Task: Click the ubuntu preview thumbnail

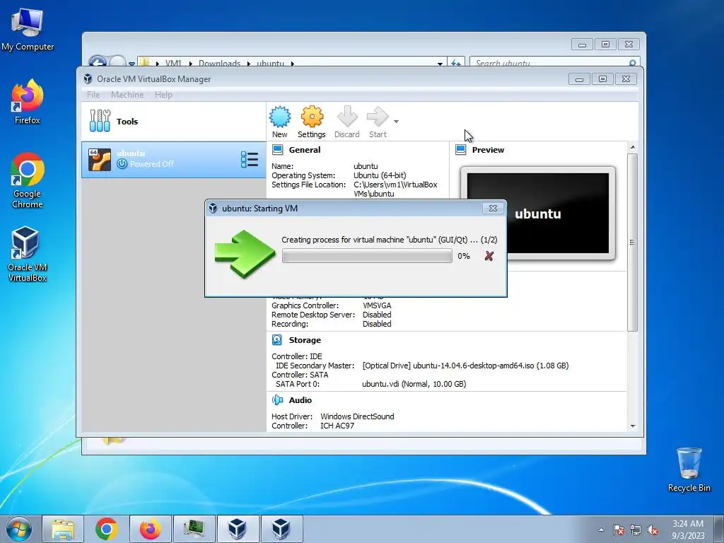Action: point(538,214)
